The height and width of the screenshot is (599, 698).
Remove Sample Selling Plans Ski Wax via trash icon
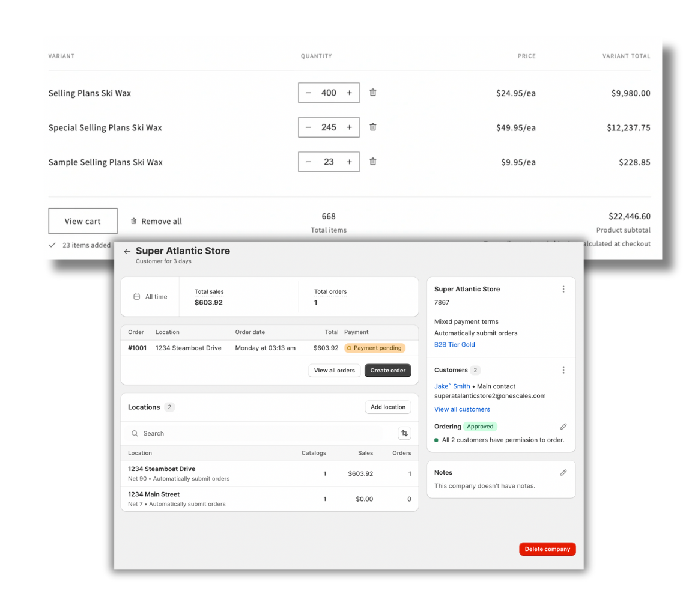372,162
